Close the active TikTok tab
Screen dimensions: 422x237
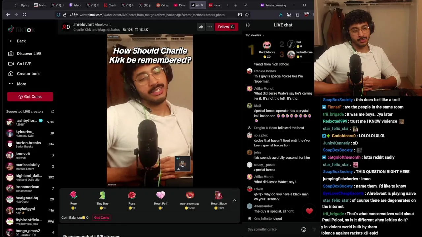[x=202, y=5]
